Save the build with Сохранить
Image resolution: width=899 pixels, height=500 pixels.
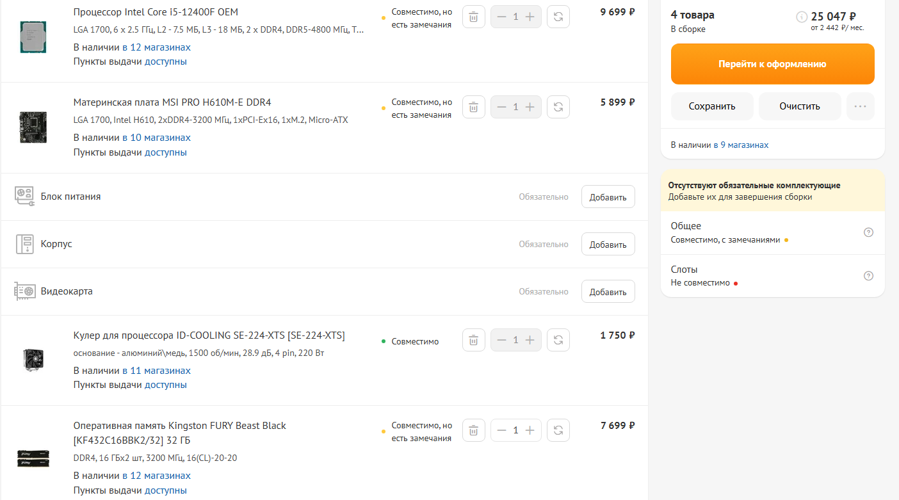(712, 106)
